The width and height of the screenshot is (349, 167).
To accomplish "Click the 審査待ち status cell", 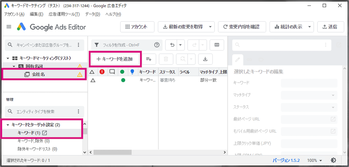I will (168, 81).
